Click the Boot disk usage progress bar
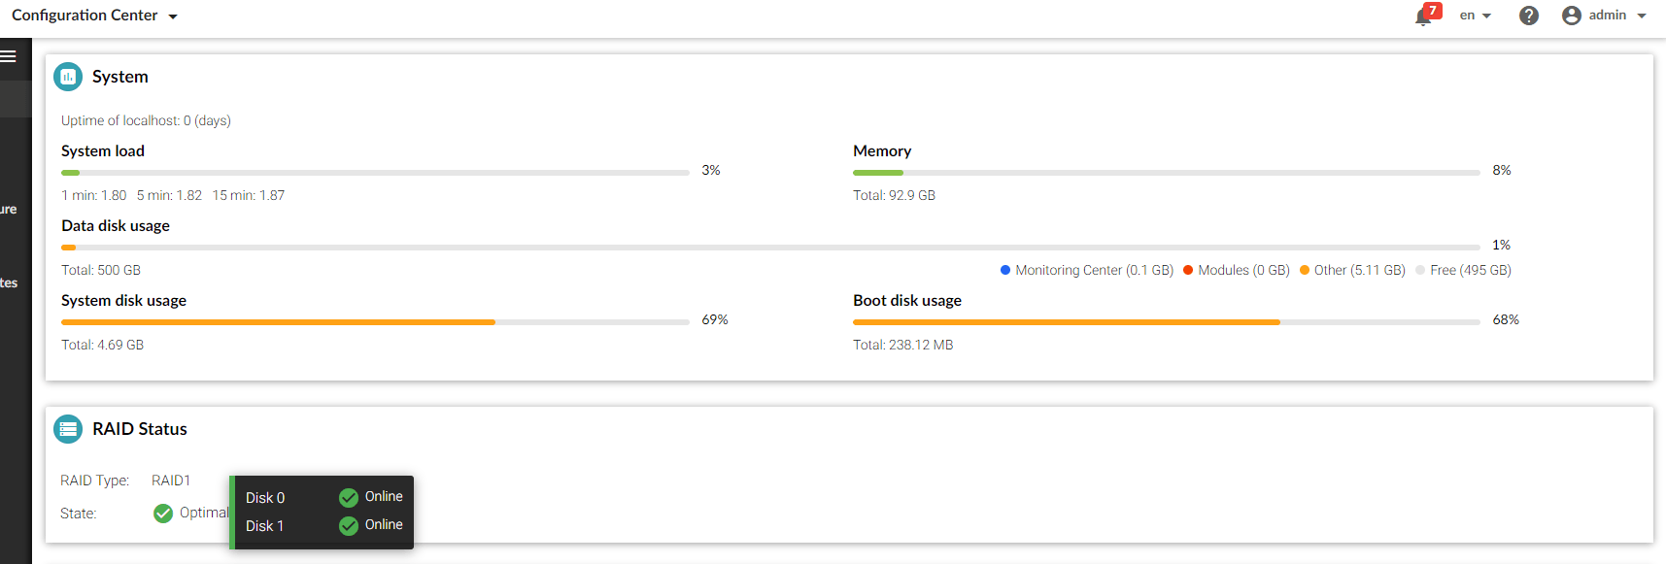 point(1166,321)
